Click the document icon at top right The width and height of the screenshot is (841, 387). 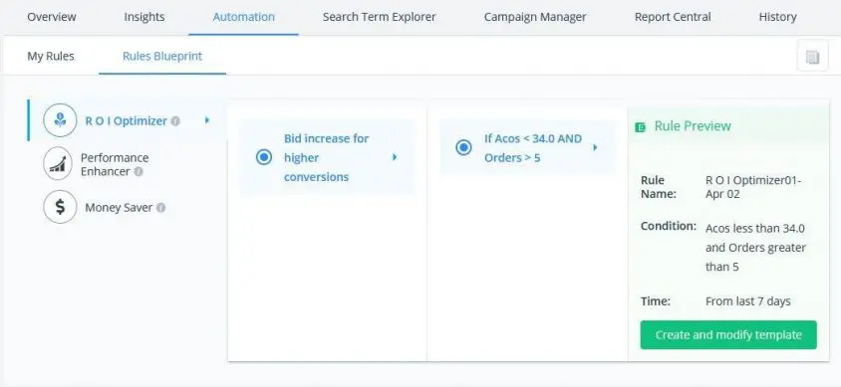[x=812, y=56]
